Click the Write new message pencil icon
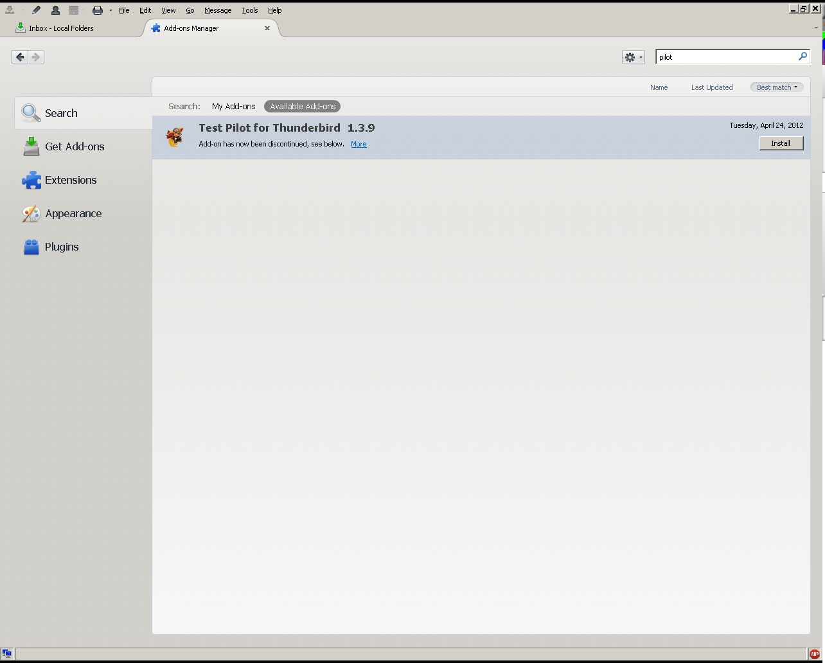Image resolution: width=825 pixels, height=663 pixels. pos(36,10)
